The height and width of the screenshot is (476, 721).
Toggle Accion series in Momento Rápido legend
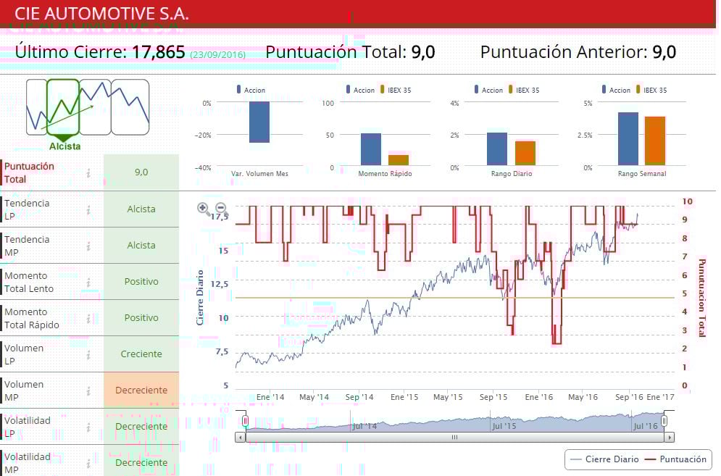pyautogui.click(x=361, y=90)
